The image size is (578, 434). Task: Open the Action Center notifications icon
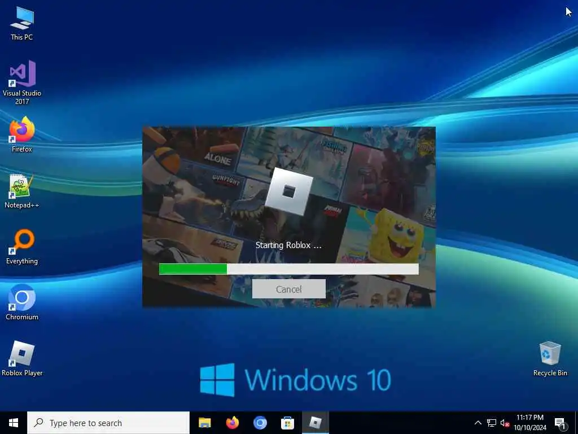[x=561, y=423]
